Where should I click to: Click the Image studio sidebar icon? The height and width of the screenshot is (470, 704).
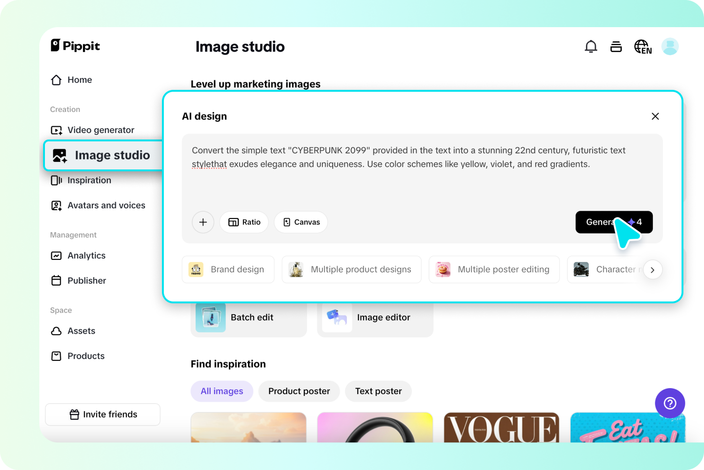60,155
